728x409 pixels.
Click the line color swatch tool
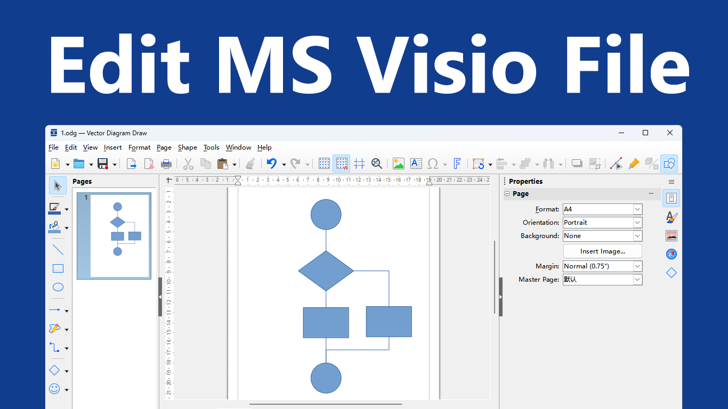pos(55,208)
